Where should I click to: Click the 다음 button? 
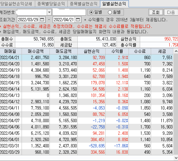point(171,12)
